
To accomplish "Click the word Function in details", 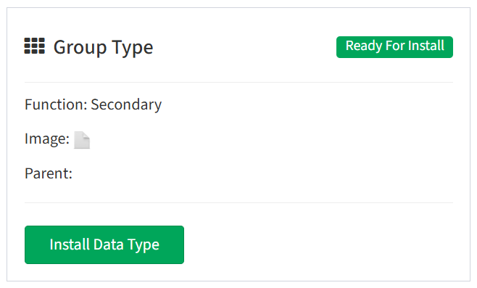I will coord(56,104).
